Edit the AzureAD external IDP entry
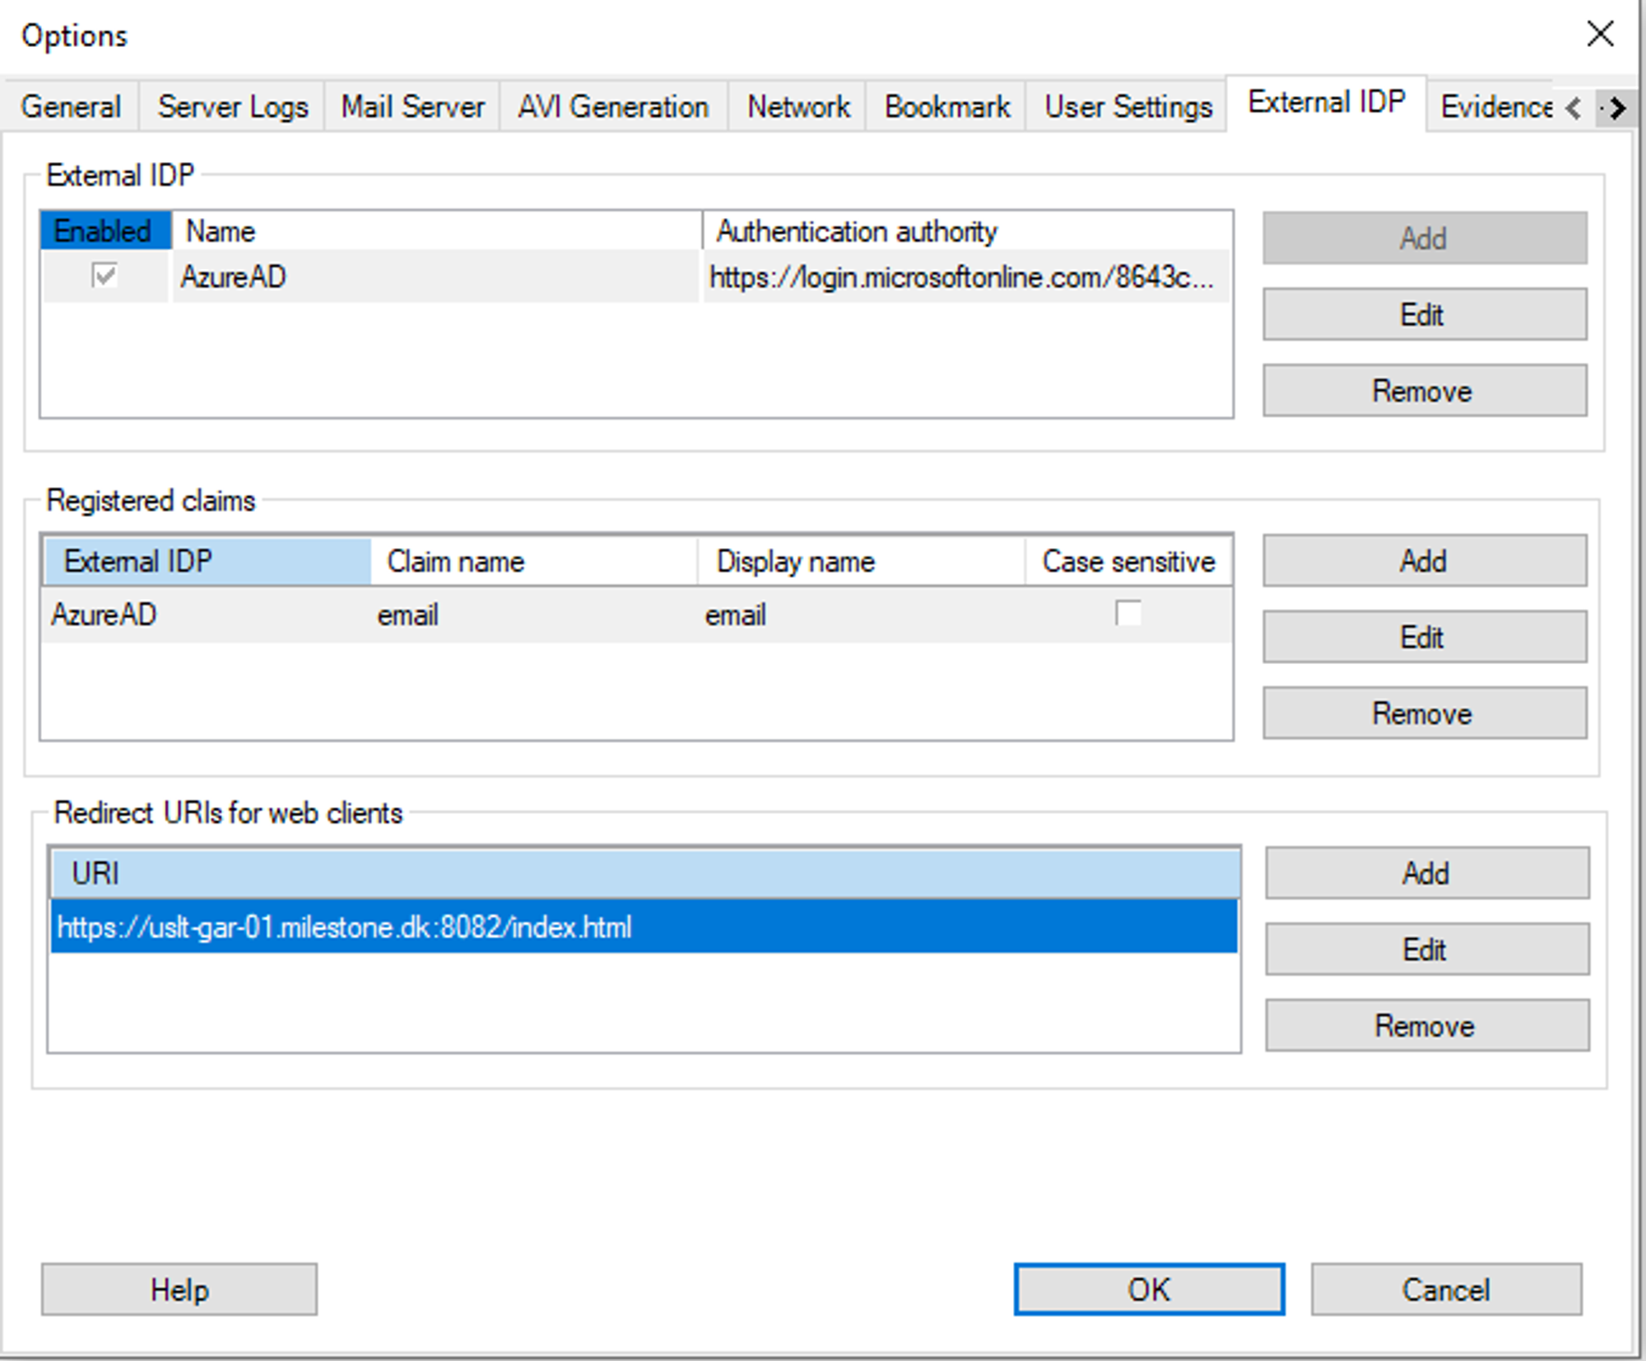 pos(1424,314)
